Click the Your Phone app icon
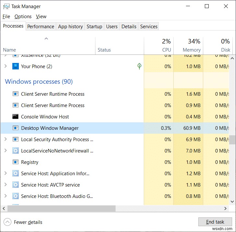This screenshot has width=236, height=232. point(16,66)
